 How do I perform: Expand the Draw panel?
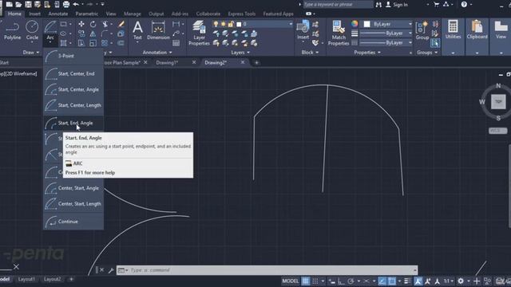(31, 53)
